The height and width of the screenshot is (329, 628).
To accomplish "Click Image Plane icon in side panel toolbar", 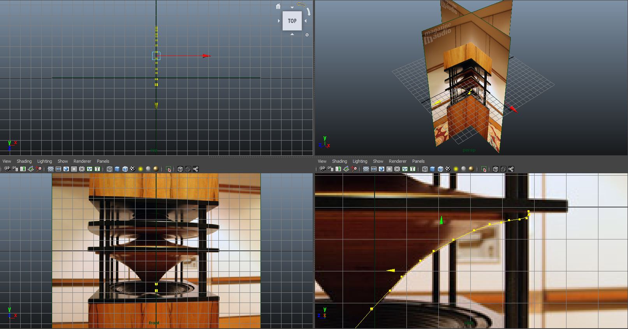I will (x=346, y=169).
